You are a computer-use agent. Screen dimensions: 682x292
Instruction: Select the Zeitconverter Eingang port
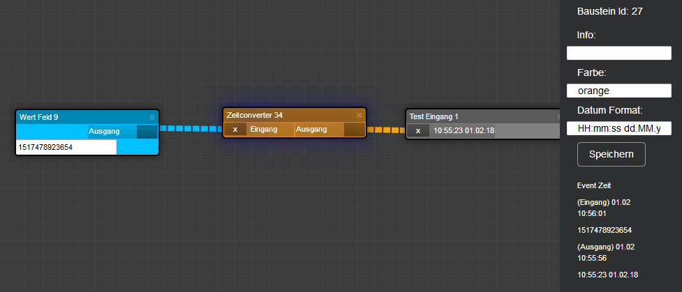point(264,130)
